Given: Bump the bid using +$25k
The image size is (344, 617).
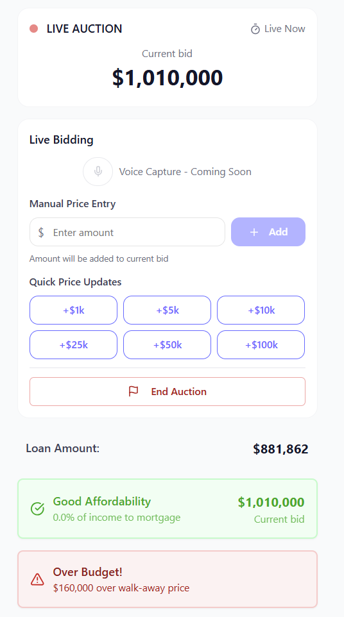Looking at the screenshot, I should (x=74, y=344).
